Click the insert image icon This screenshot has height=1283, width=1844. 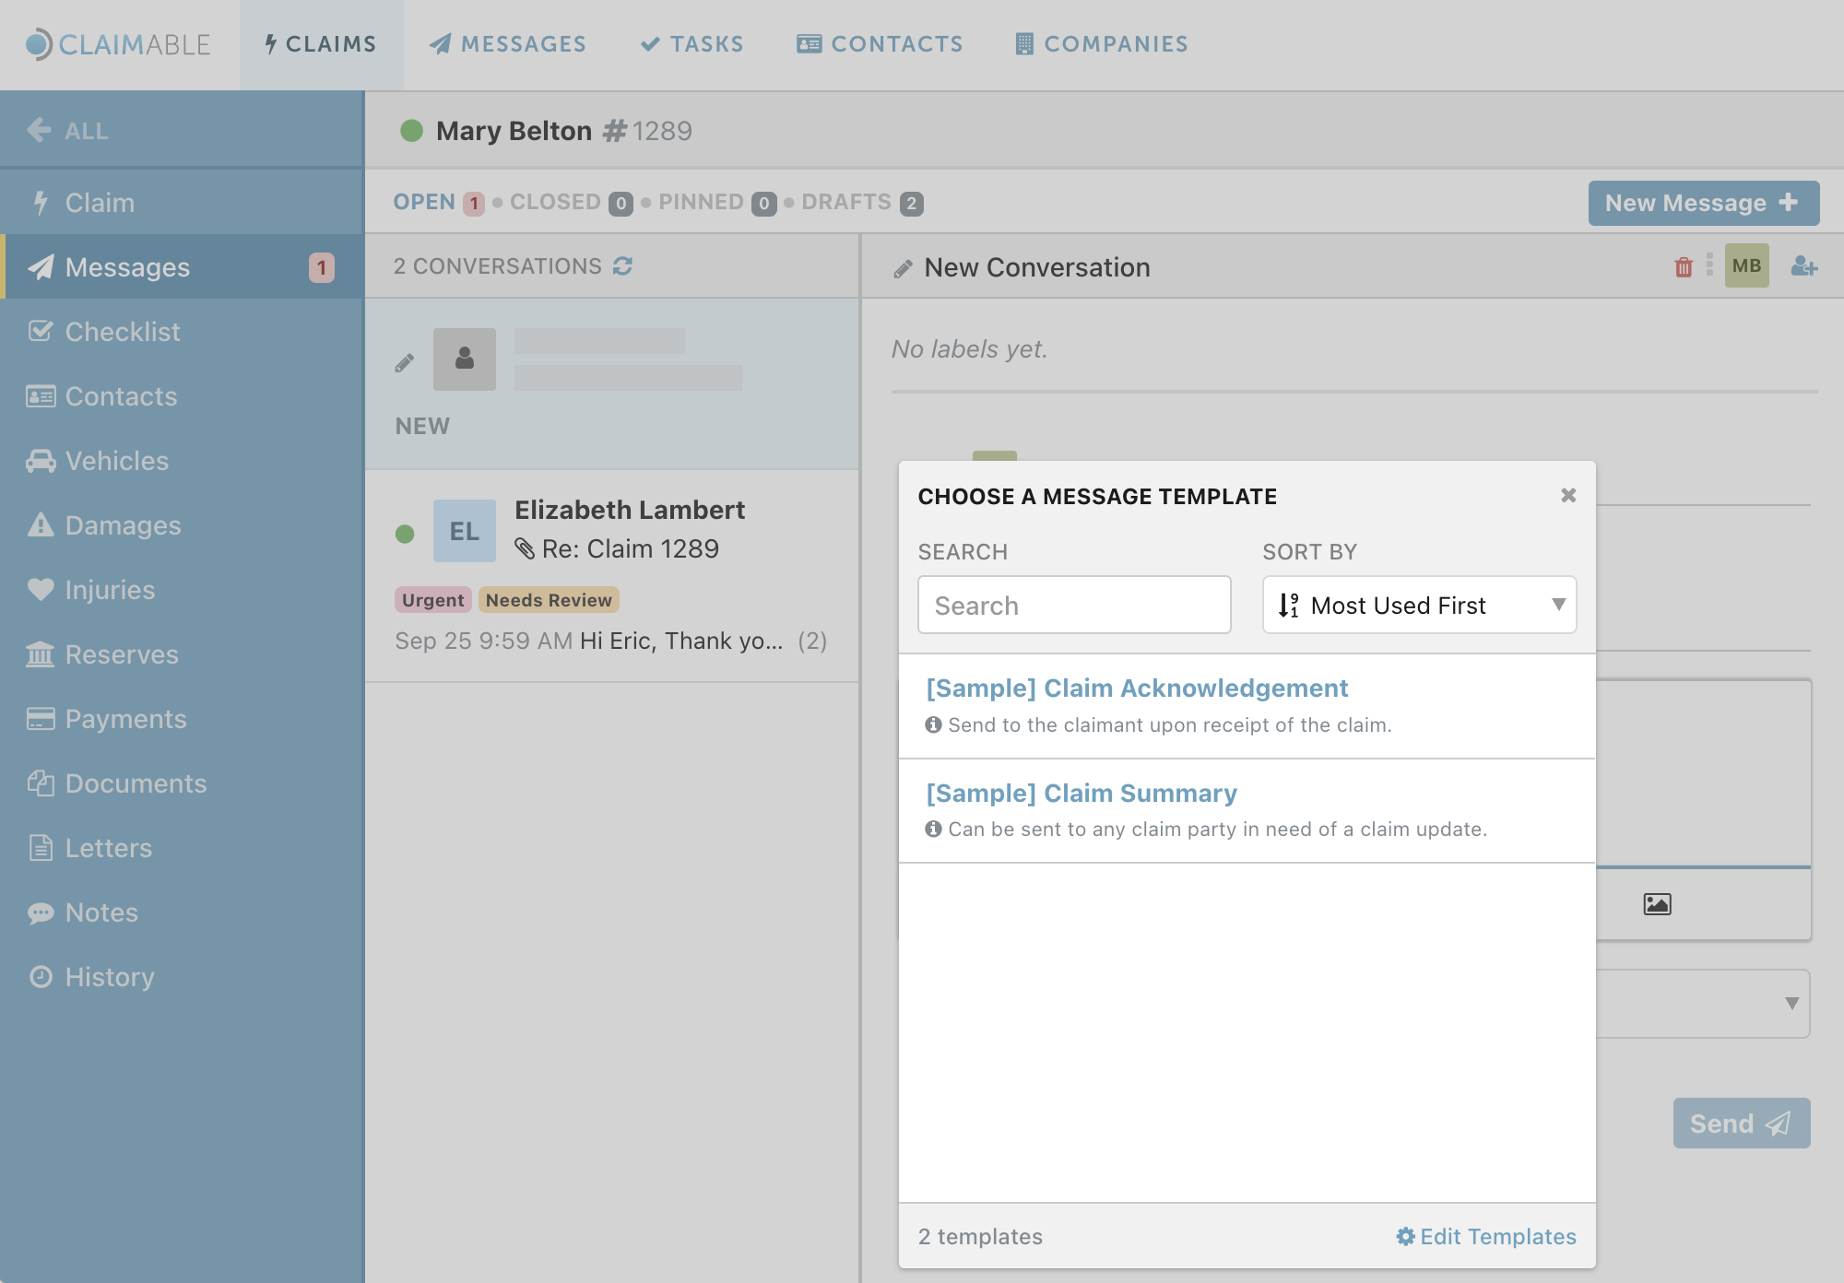point(1657,904)
